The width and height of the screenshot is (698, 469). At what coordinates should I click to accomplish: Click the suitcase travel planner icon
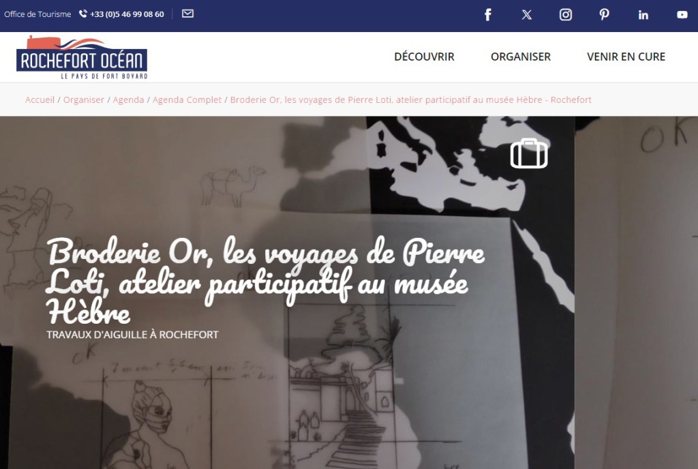(x=529, y=153)
